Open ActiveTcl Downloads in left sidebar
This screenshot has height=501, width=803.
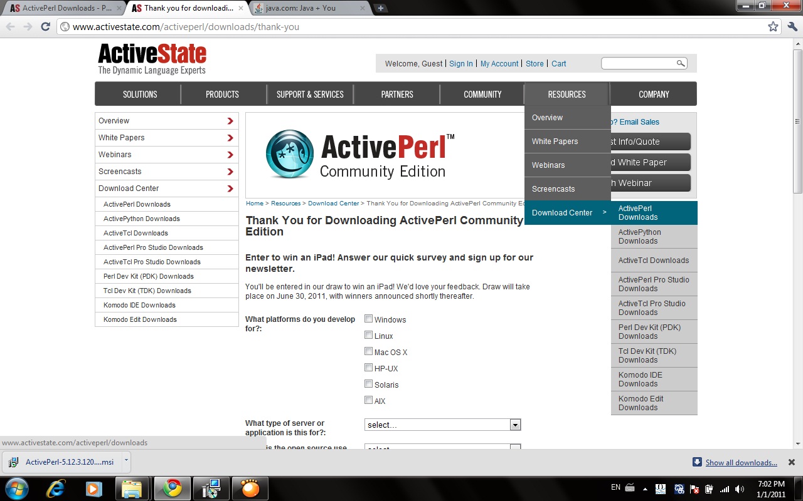(x=136, y=233)
